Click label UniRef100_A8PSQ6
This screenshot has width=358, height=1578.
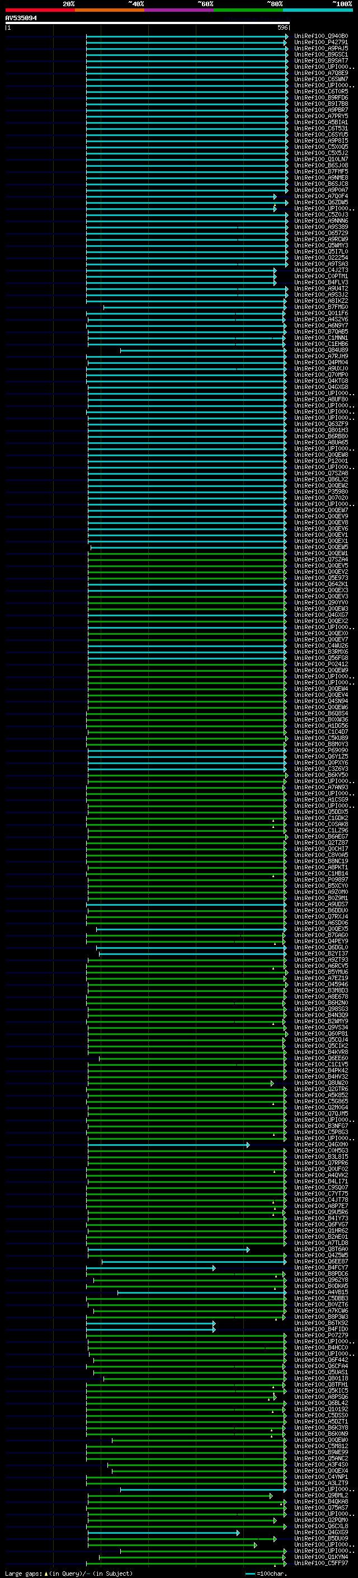coord(321,1397)
